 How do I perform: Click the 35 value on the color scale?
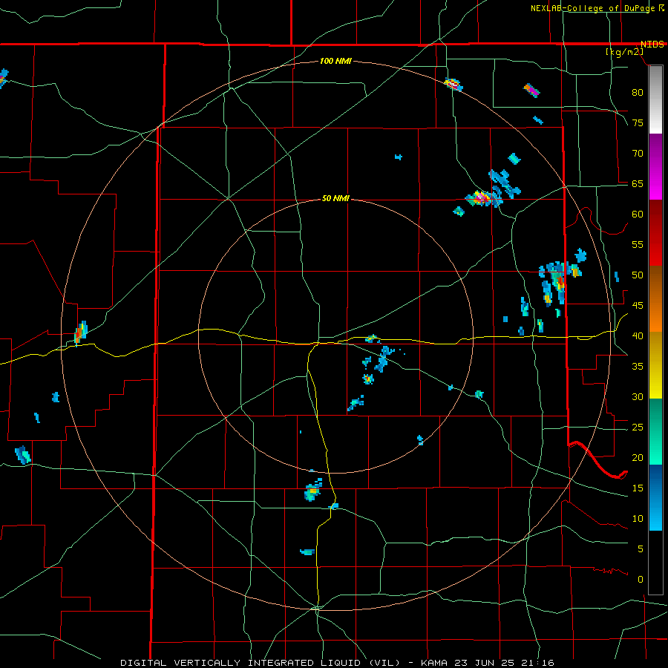click(x=638, y=367)
